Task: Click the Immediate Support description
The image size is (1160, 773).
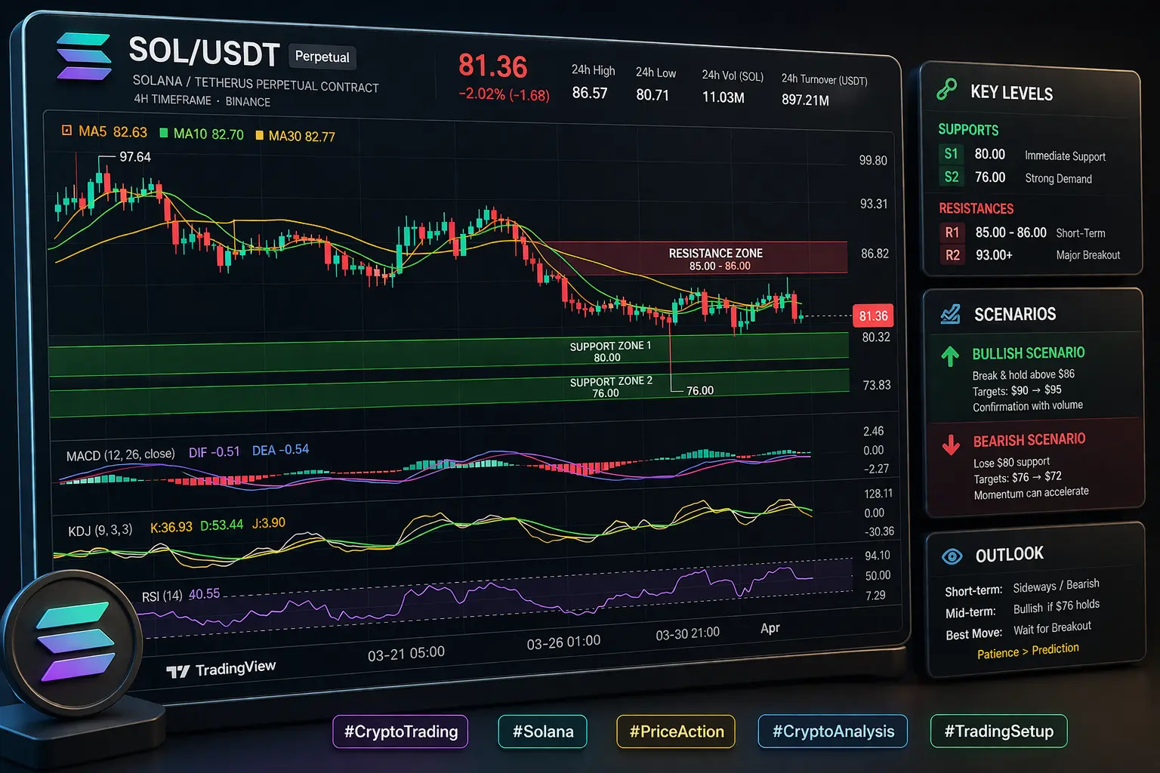Action: (1065, 156)
